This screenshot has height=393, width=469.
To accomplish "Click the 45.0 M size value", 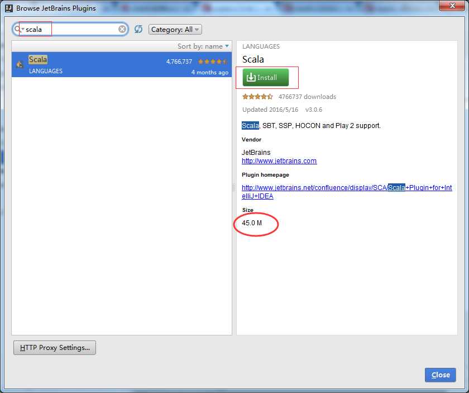I will pos(252,223).
